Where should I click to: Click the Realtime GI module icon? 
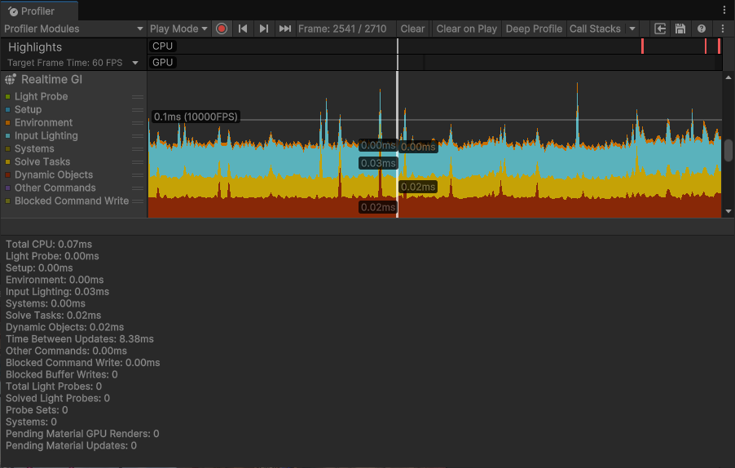[x=11, y=80]
